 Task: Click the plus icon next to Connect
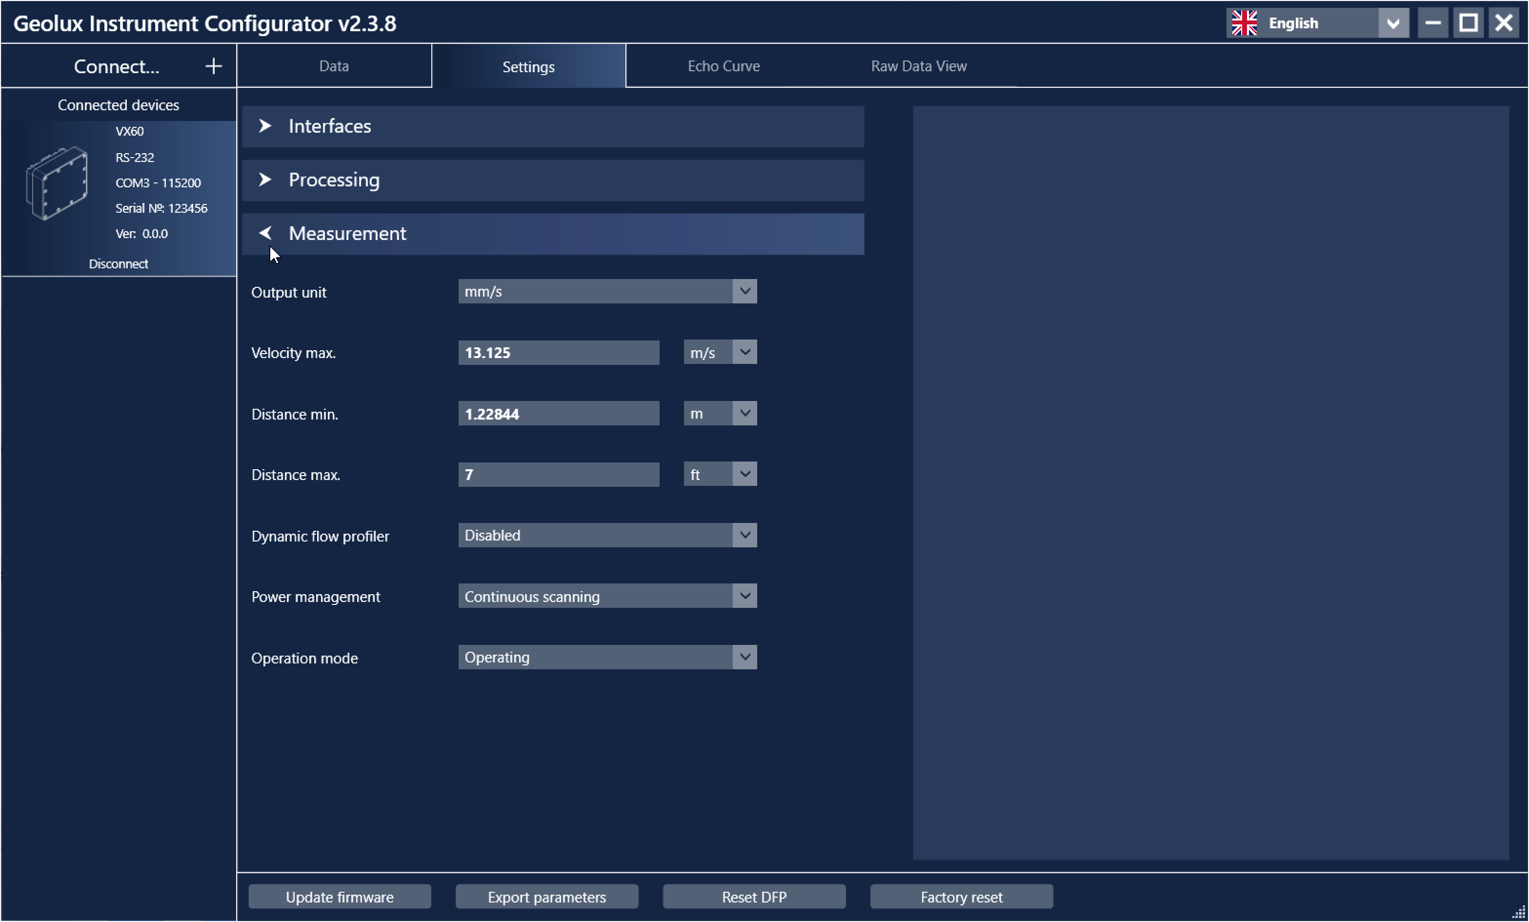pos(214,66)
